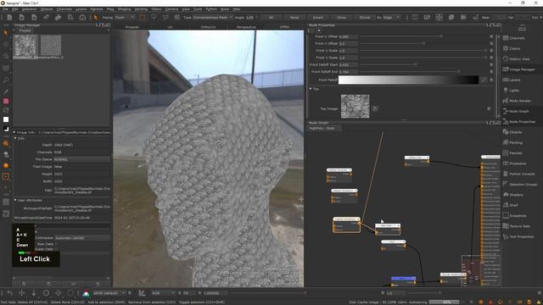Select the Project tab in Image Manager
The height and width of the screenshot is (305, 543).
tap(25, 30)
